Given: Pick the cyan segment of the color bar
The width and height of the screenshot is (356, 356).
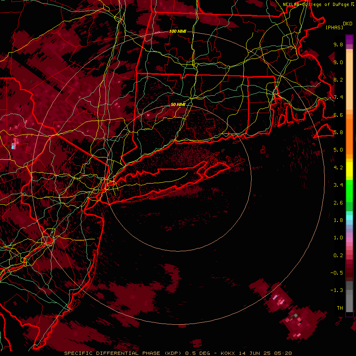Looking at the screenshot, I should coord(349,218).
